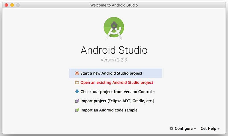Click the red close window button

[x=6, y=5]
